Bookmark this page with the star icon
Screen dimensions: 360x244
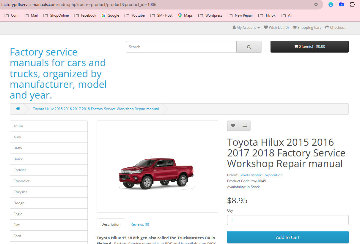point(316,4)
